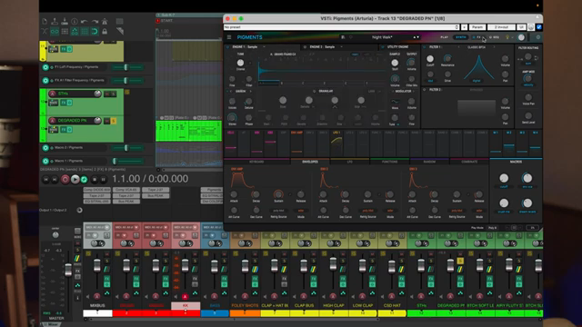This screenshot has height=327, width=582.
Task: Click Reaper new project icon
Action: click(45, 22)
